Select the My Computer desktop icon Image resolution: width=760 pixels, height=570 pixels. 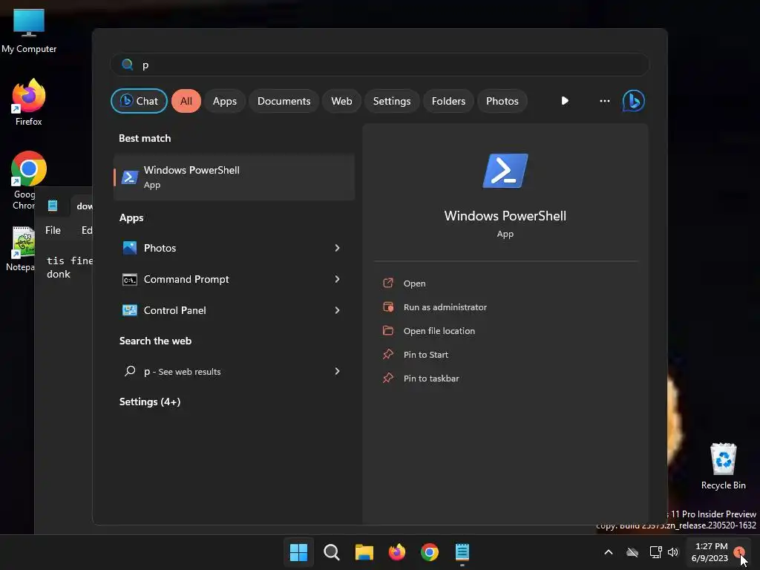pyautogui.click(x=29, y=30)
